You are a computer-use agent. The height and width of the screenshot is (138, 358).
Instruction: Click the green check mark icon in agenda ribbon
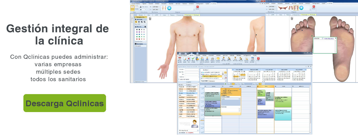(x=193, y=59)
